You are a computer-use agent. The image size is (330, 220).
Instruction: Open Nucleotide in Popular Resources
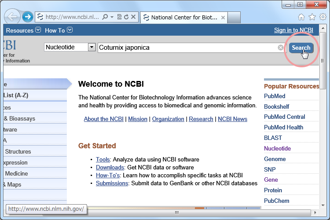[277, 148]
